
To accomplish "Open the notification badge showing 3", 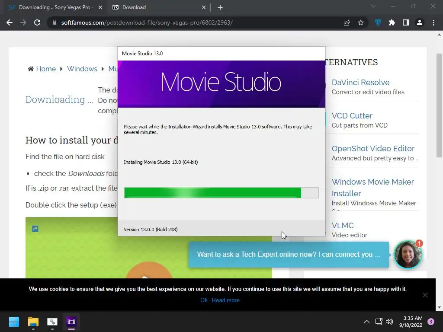I will 431,322.
